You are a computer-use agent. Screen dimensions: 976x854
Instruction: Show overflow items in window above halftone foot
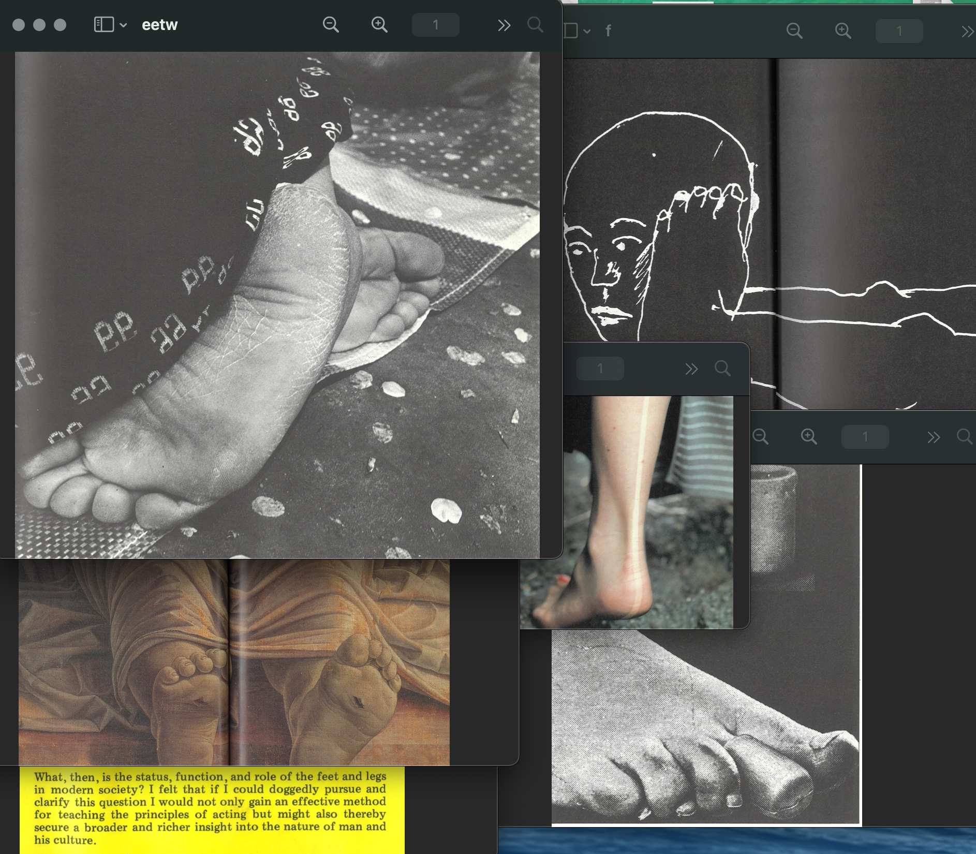(x=934, y=437)
